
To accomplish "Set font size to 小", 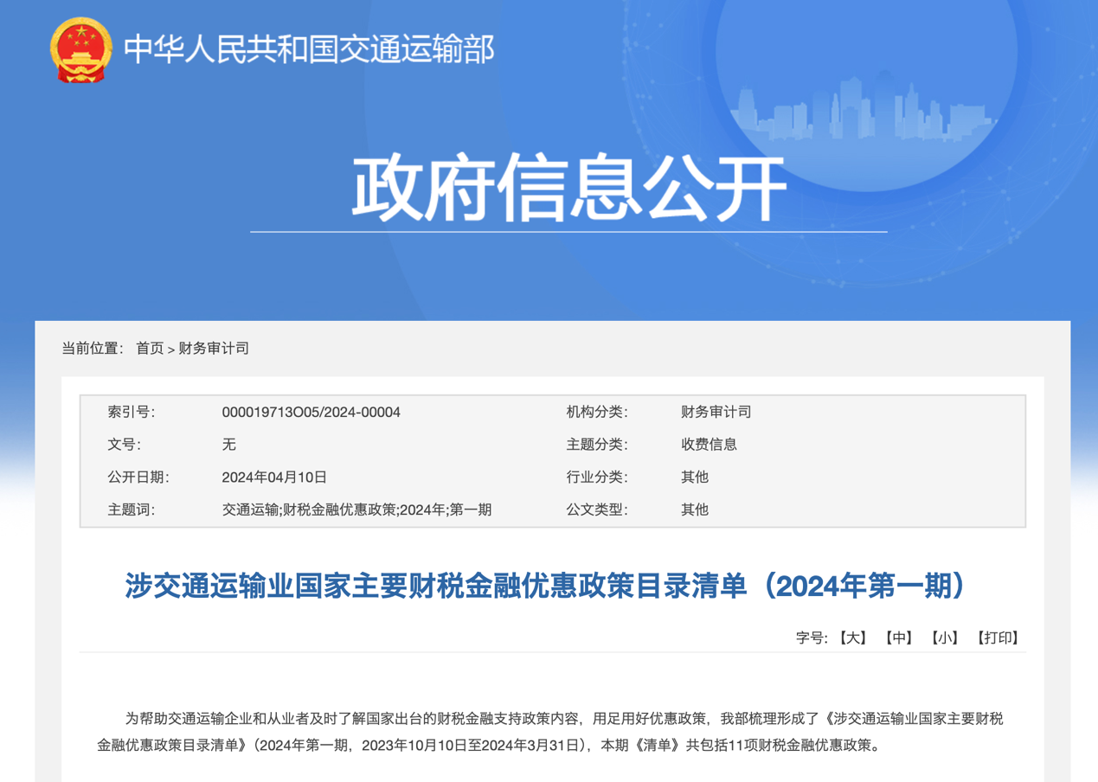I will click(x=945, y=638).
